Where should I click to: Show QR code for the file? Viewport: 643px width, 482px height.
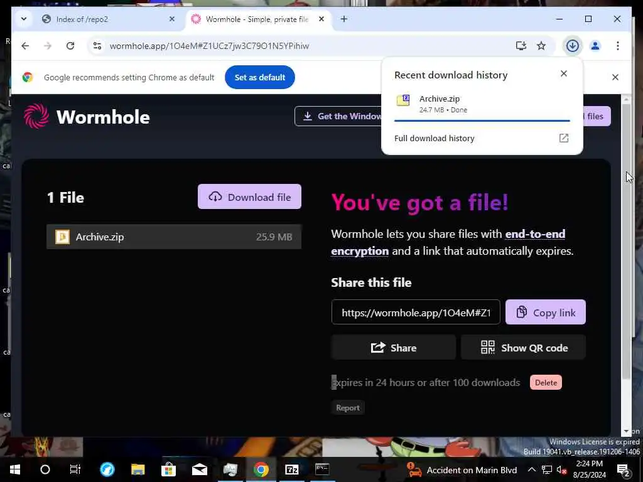tap(523, 348)
